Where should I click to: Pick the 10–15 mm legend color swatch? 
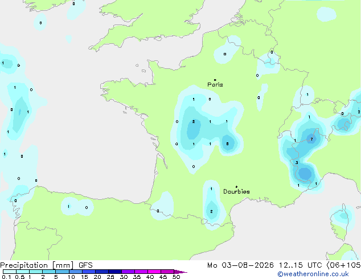click(x=75, y=272)
